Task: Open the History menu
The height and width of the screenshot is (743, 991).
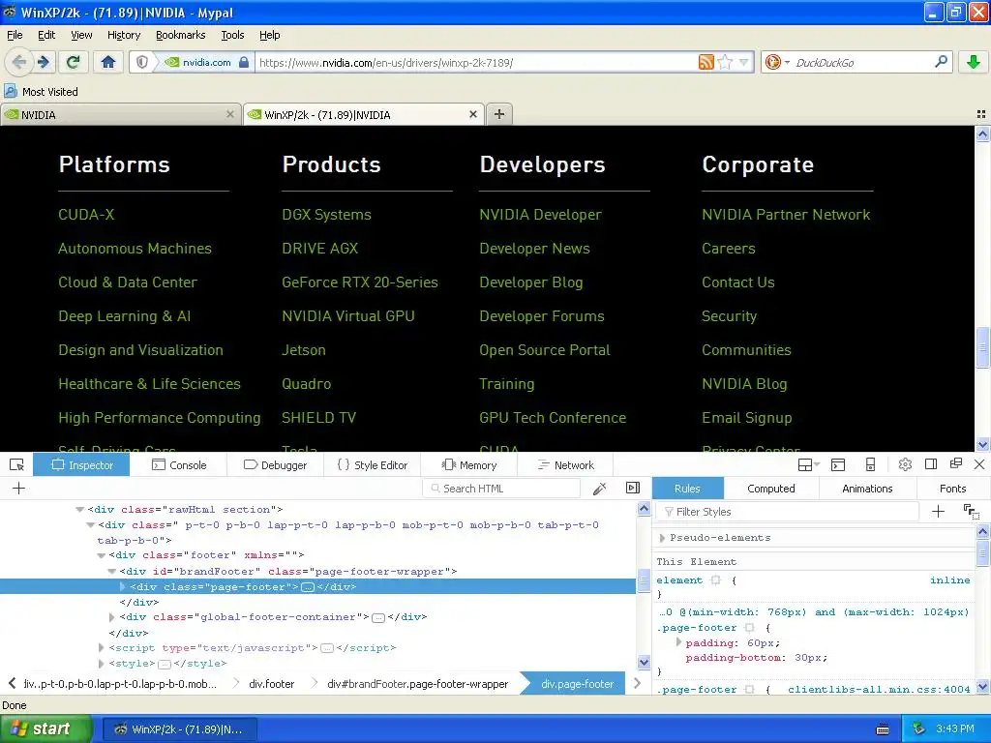Action: [x=124, y=35]
